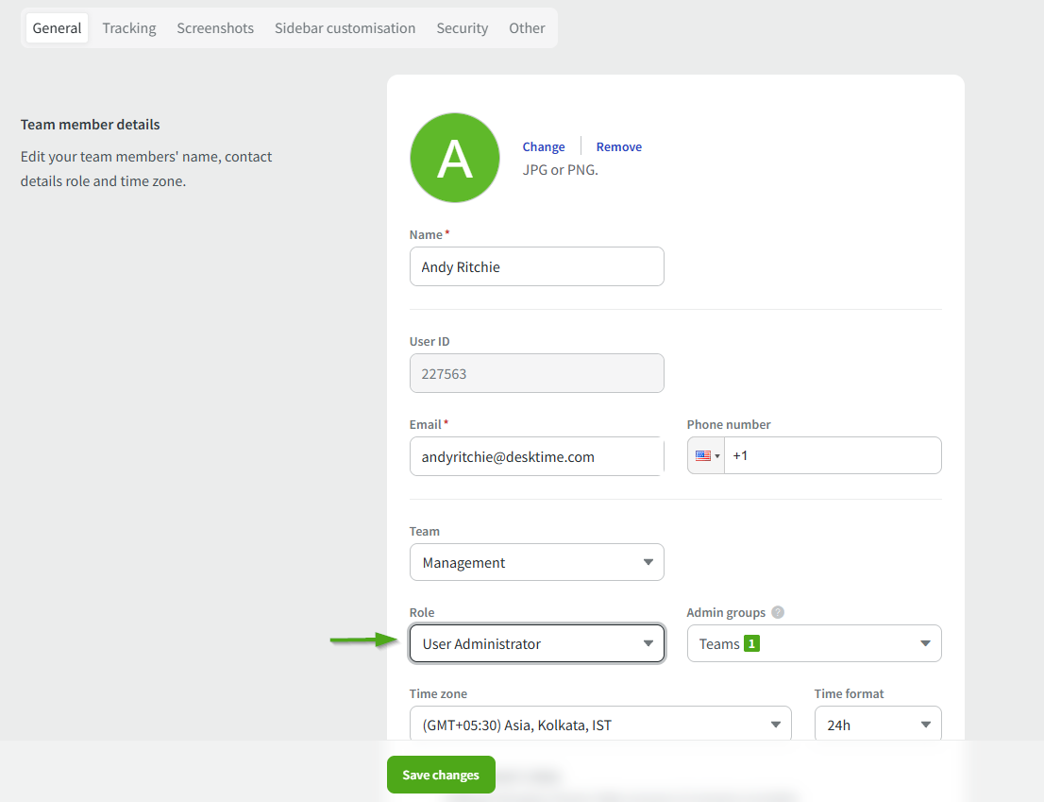Open the phone country flag selector
The image size is (1044, 802).
tap(707, 455)
